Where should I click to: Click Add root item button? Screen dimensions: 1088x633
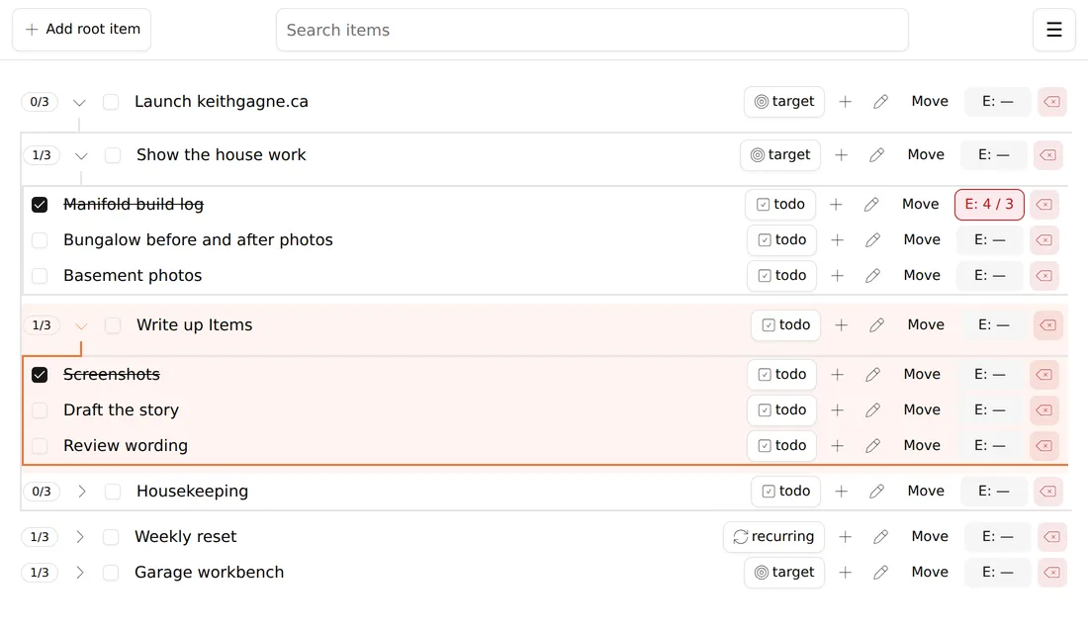point(82,30)
